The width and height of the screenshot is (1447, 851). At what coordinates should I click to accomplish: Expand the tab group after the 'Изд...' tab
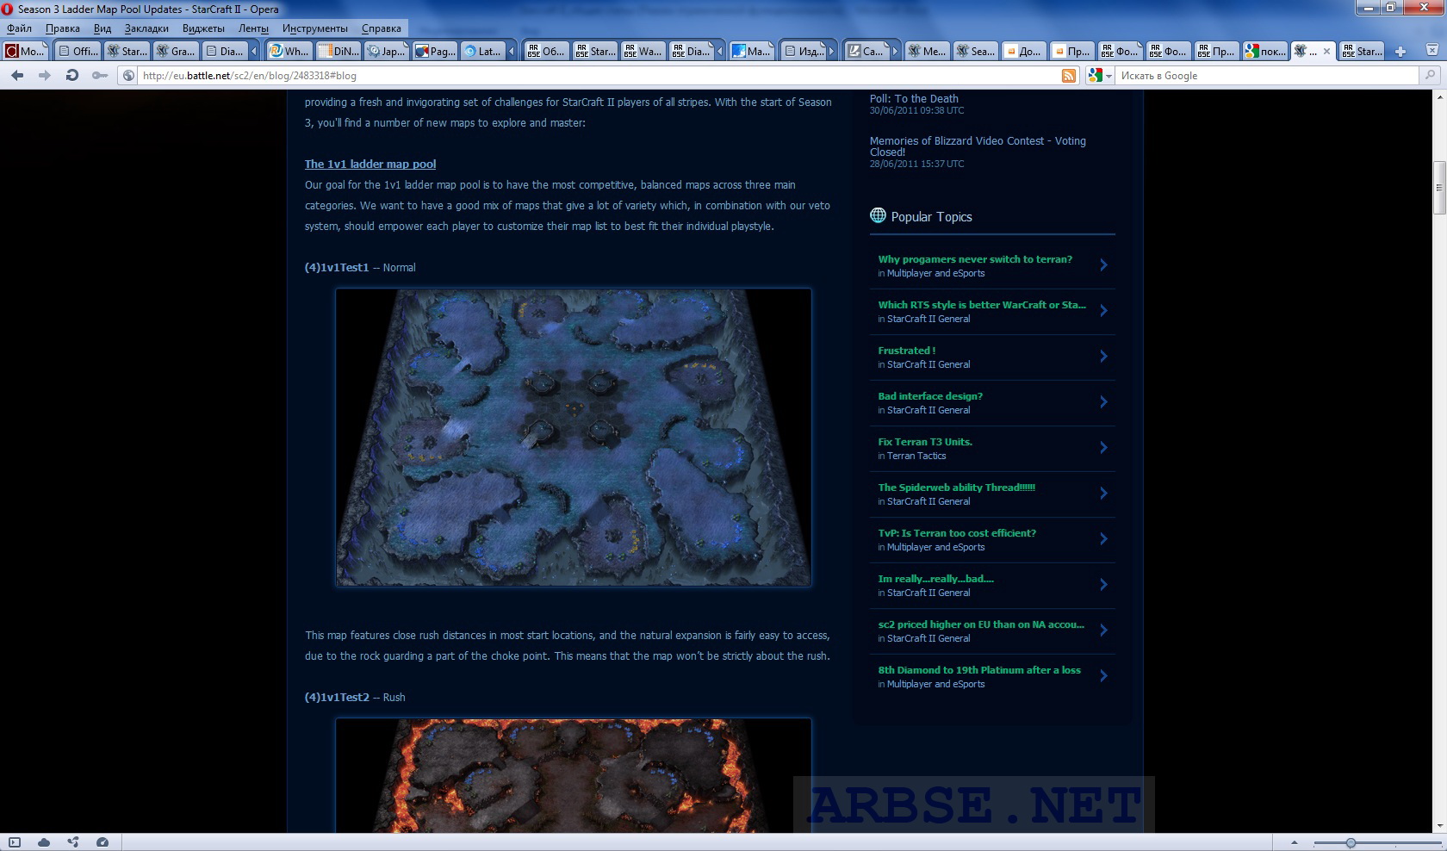point(832,52)
